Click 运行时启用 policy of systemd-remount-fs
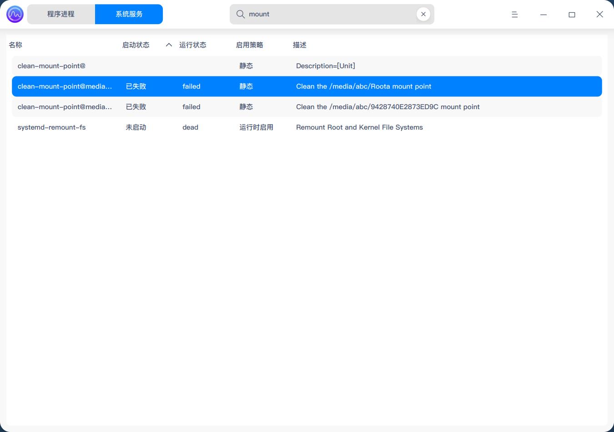Image resolution: width=614 pixels, height=432 pixels. [x=256, y=127]
